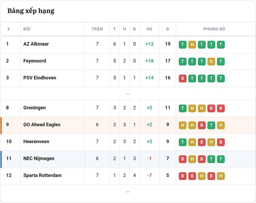The height and width of the screenshot is (203, 256).
Task: Click the PHONG ĐỘ column header
Action: click(x=214, y=29)
